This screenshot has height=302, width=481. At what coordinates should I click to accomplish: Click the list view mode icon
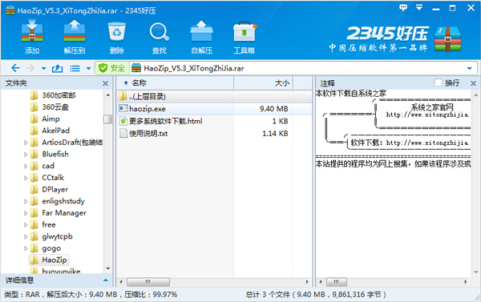click(75, 68)
